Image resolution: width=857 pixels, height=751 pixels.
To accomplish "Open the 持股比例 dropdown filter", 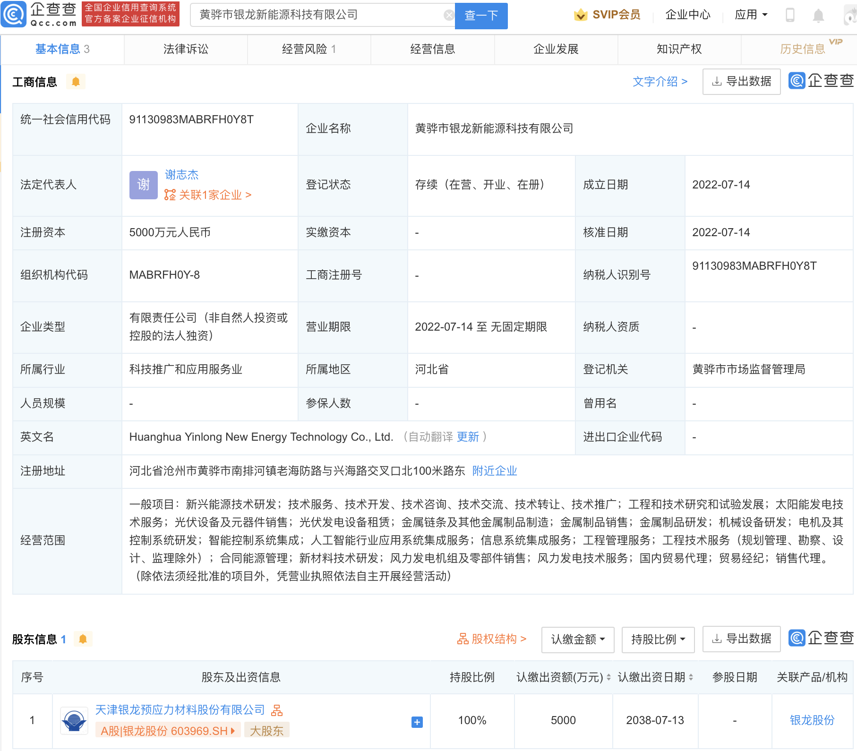I will click(x=658, y=640).
